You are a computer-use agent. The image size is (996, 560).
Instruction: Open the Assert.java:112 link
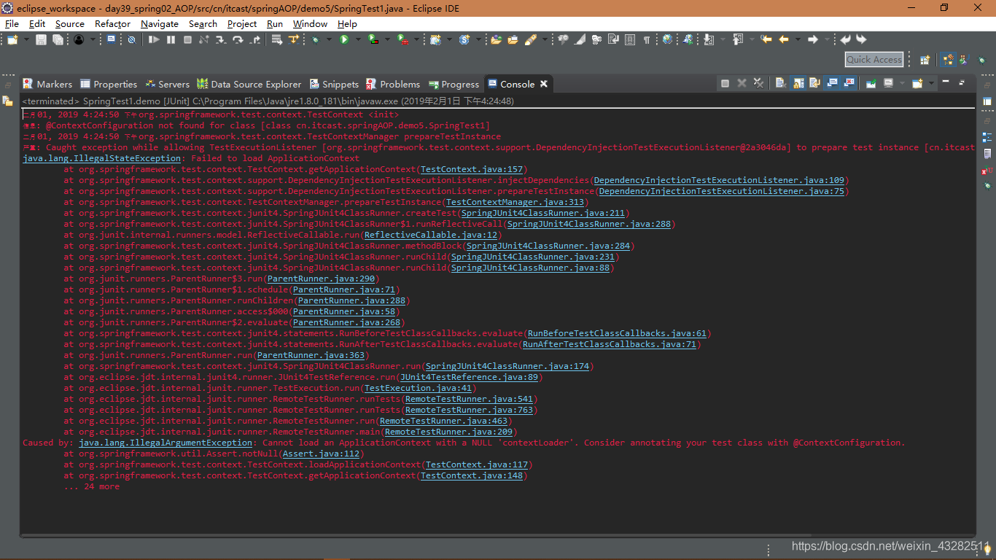[x=323, y=454]
